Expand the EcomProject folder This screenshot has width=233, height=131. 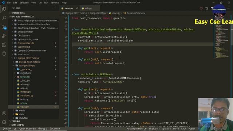[24, 47]
